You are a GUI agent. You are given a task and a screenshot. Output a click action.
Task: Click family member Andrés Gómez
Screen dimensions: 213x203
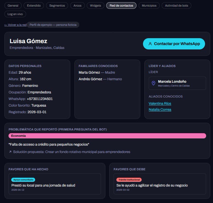[x=90, y=79]
